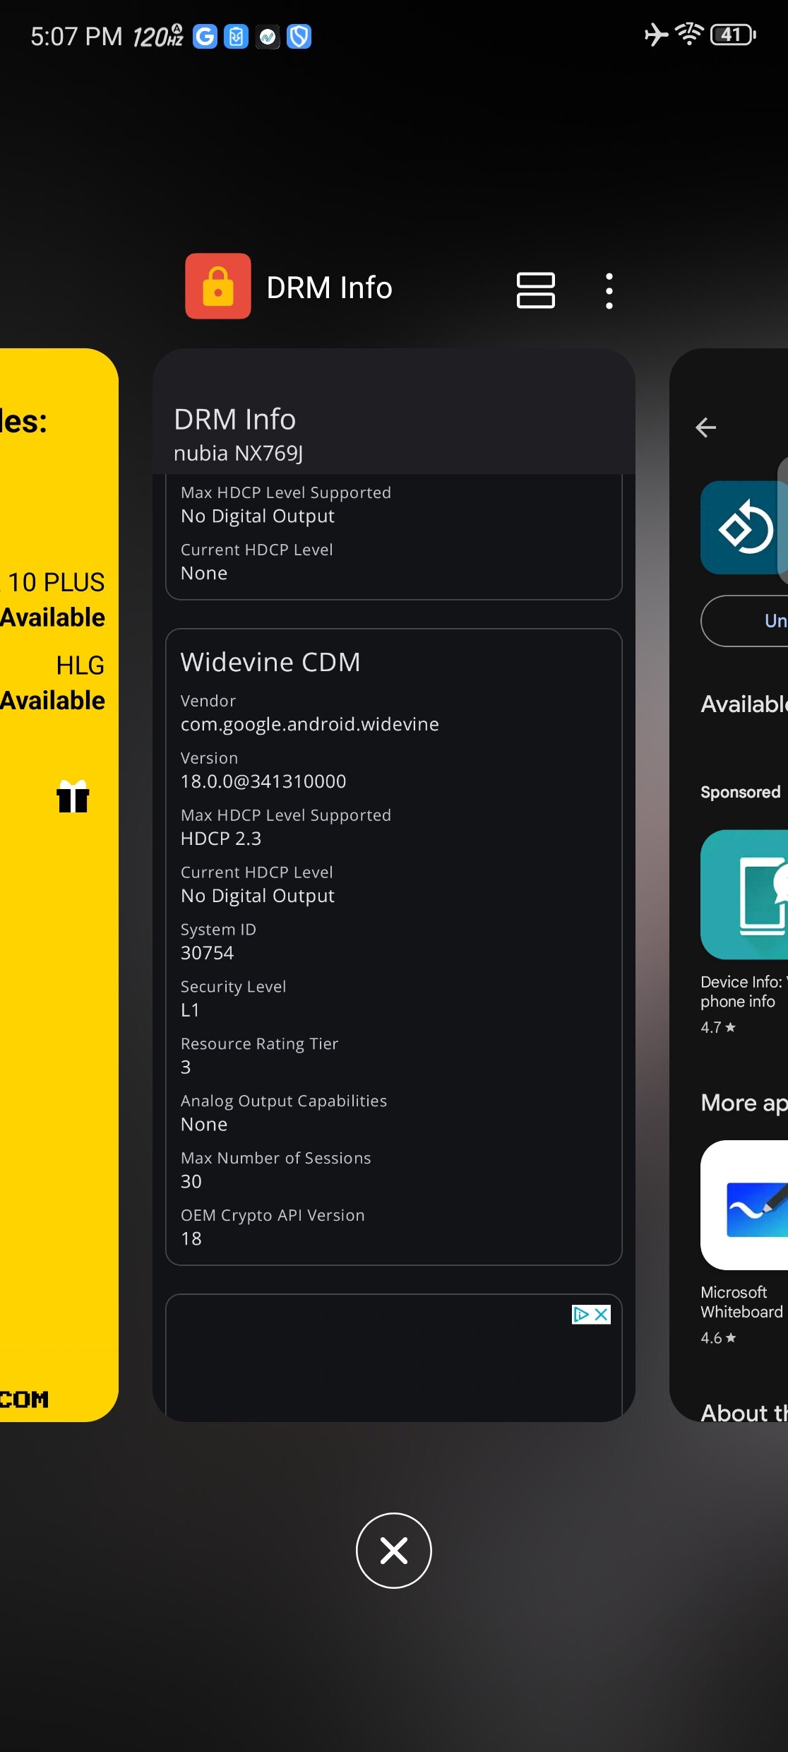Screen dimensions: 788x1752
Task: Go back in the Play Store card
Action: (x=705, y=427)
